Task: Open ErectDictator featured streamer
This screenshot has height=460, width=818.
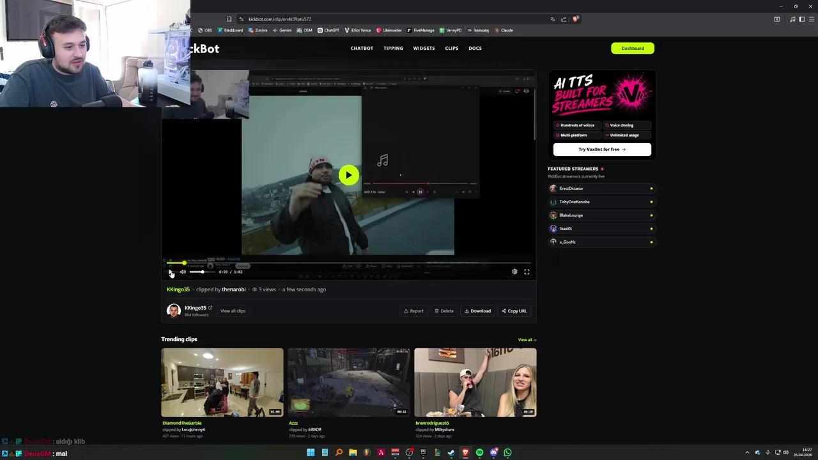Action: 602,188
